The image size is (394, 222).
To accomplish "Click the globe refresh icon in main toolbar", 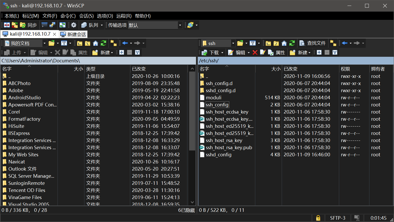I will tap(190, 25).
